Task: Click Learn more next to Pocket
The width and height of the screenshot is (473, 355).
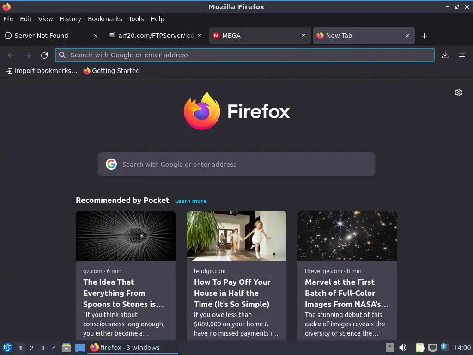Action: [191, 201]
